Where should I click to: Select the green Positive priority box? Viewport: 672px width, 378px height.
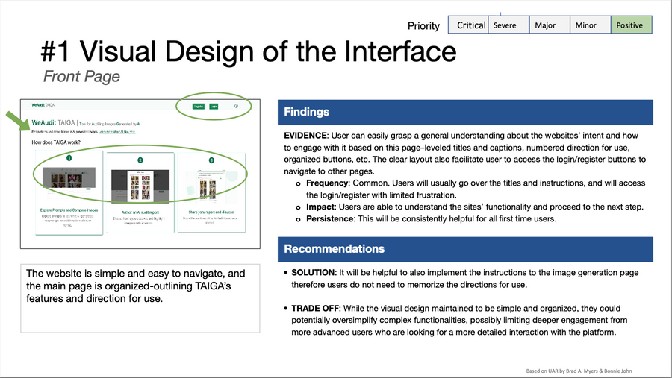[x=631, y=25]
